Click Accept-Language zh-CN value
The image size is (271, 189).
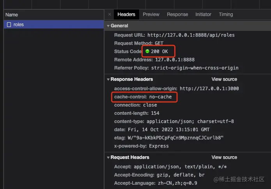(177, 183)
